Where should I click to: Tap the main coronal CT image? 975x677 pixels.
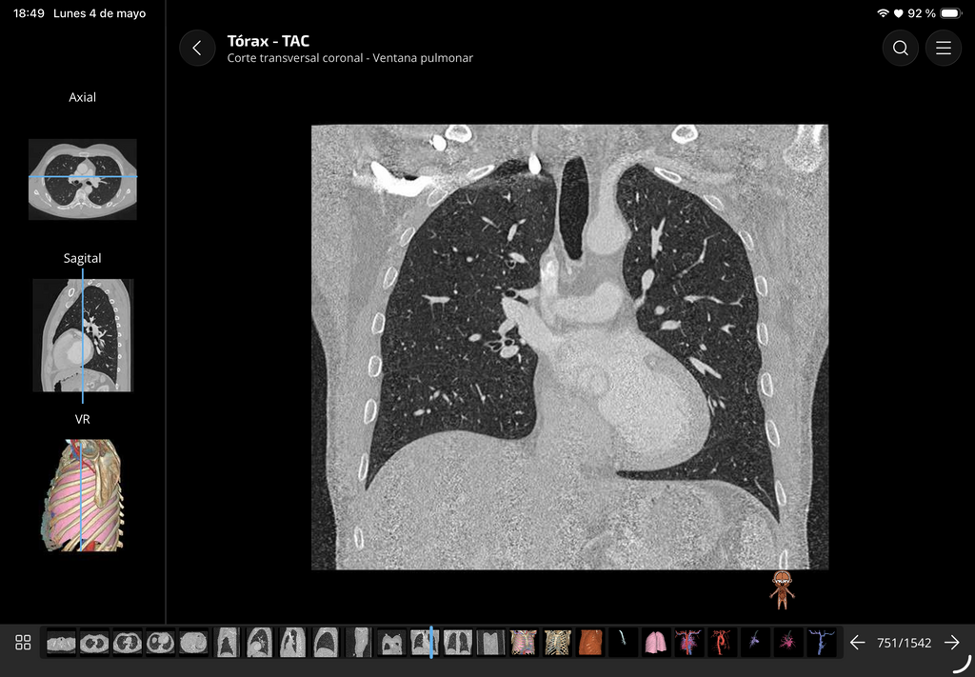click(x=569, y=347)
